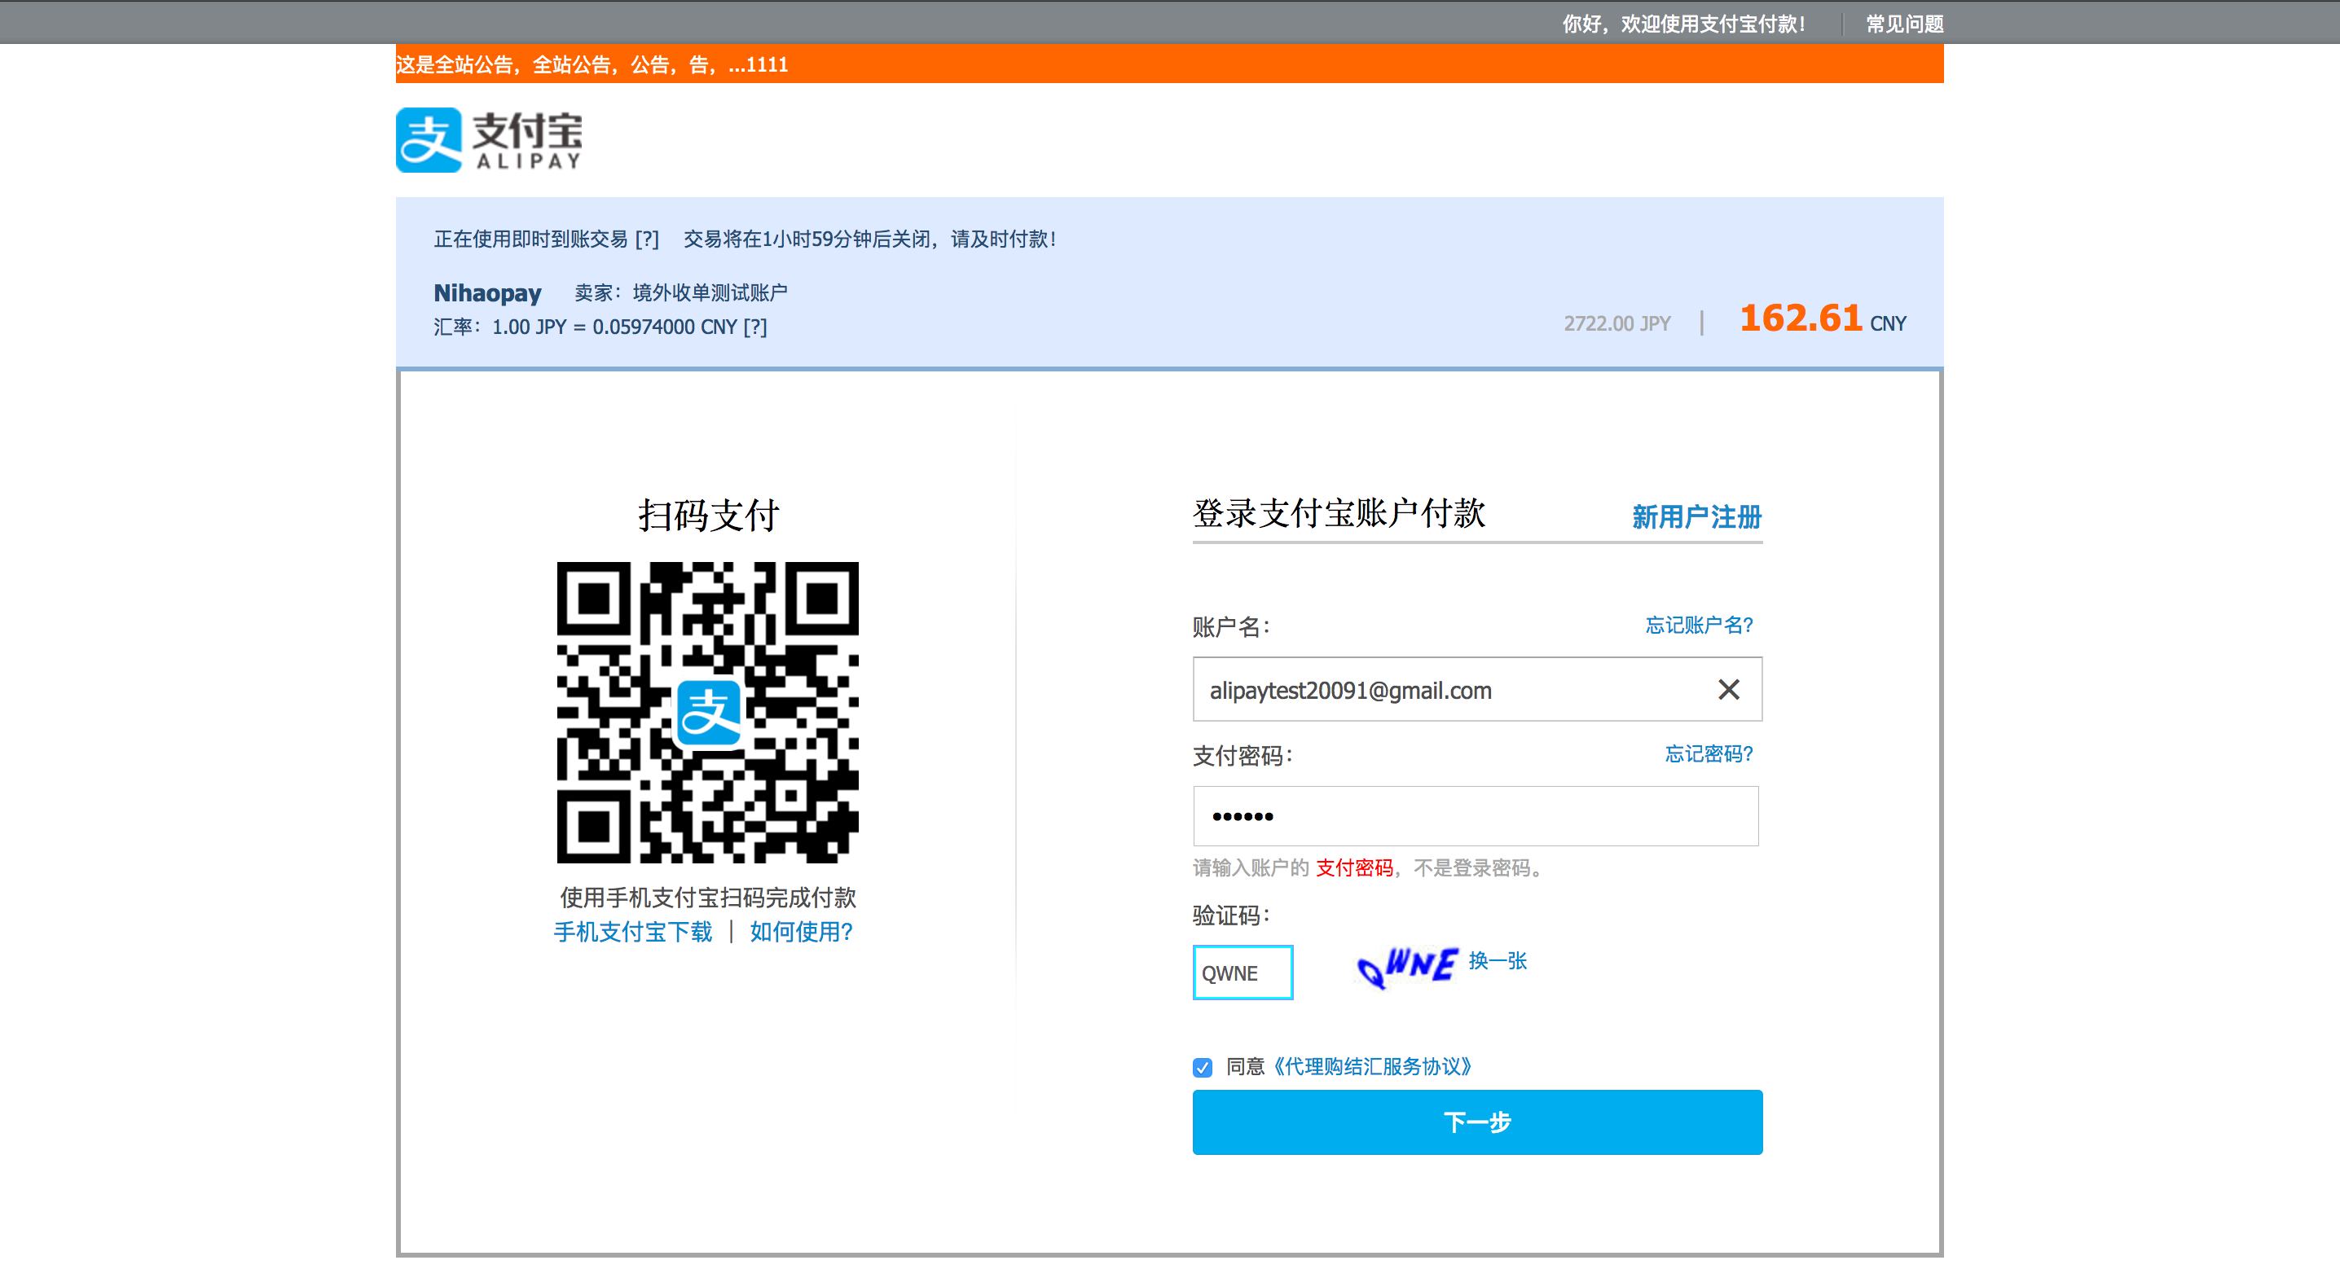This screenshot has width=2340, height=1269.
Task: Open 常见问题 in the top bar
Action: tap(1903, 23)
